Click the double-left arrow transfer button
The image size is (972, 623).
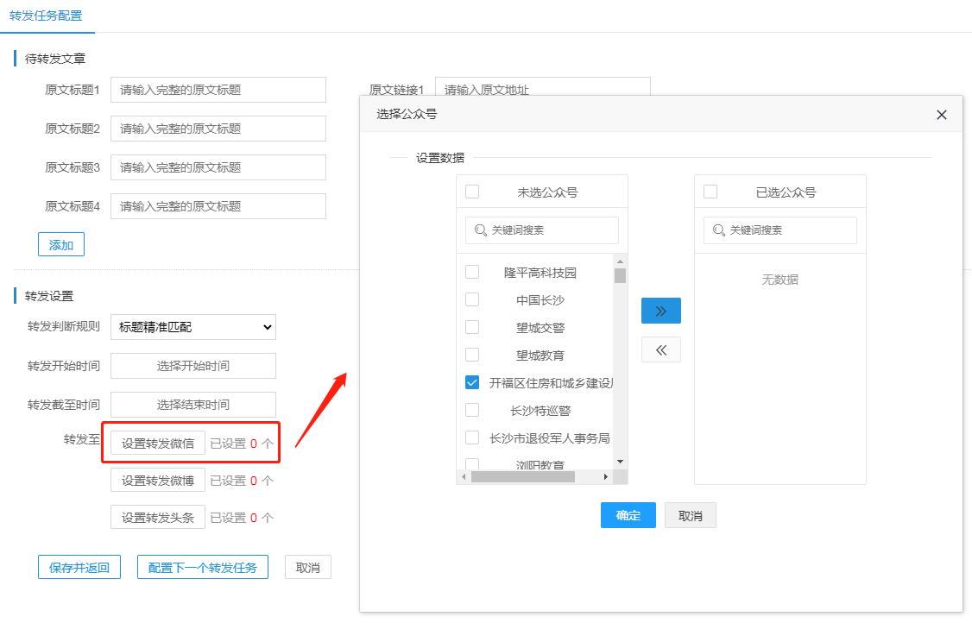tap(660, 349)
